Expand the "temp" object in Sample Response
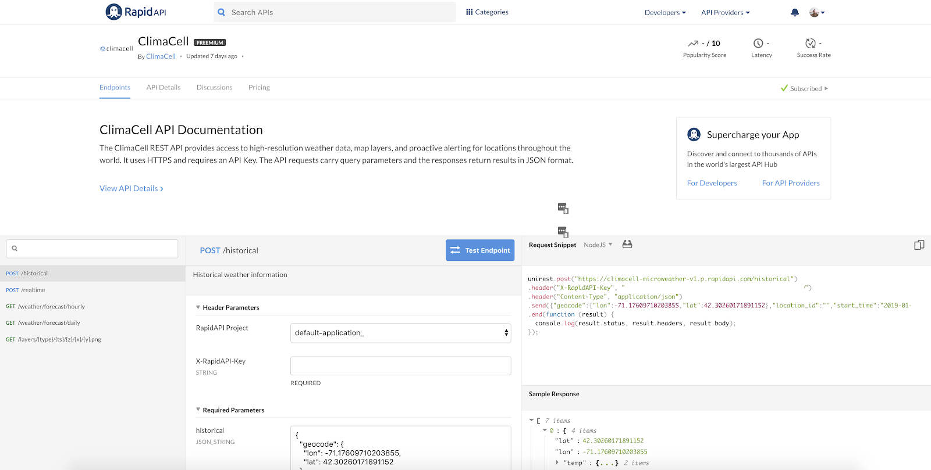Image resolution: width=931 pixels, height=470 pixels. coord(557,462)
